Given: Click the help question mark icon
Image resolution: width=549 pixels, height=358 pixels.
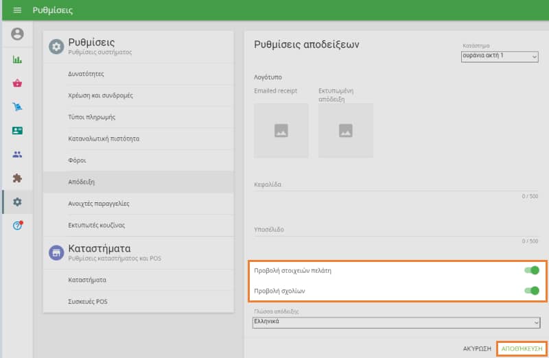Looking at the screenshot, I should pyautogui.click(x=17, y=226).
